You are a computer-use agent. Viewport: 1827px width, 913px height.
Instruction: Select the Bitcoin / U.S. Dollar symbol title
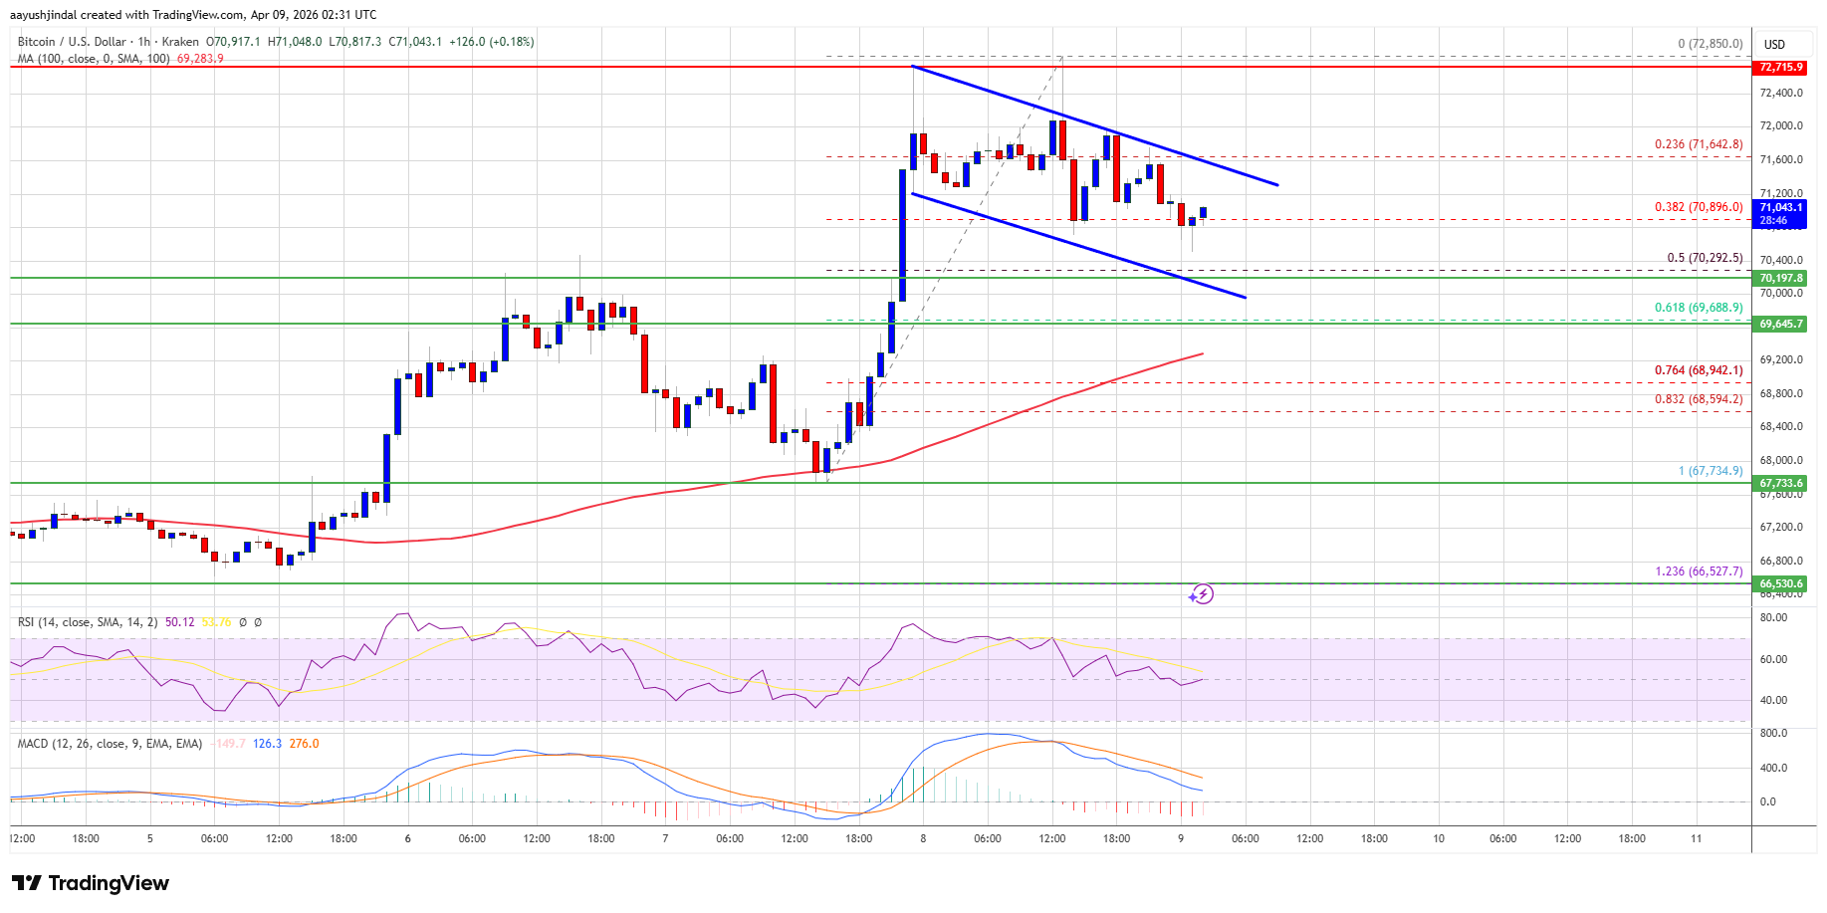click(x=72, y=42)
